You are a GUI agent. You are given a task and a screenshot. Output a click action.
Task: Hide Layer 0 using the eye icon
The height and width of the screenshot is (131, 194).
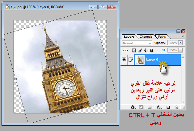(x=124, y=60)
